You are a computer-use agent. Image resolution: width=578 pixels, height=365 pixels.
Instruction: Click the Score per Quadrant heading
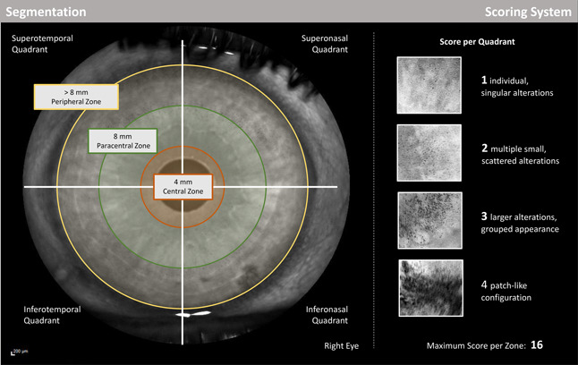click(x=477, y=42)
